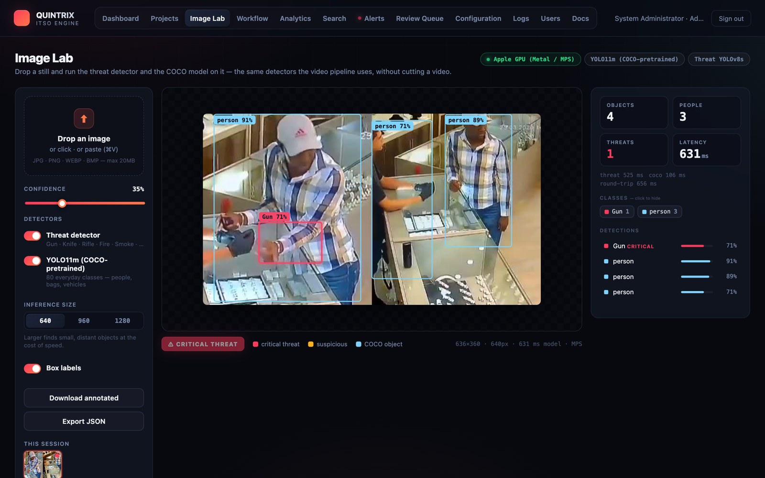
Task: Click the Latency 631 ms card
Action: pos(707,150)
